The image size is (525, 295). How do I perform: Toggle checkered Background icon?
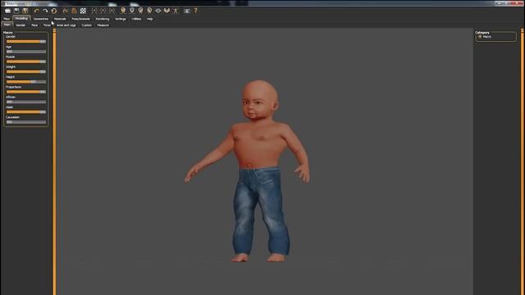coord(83,11)
